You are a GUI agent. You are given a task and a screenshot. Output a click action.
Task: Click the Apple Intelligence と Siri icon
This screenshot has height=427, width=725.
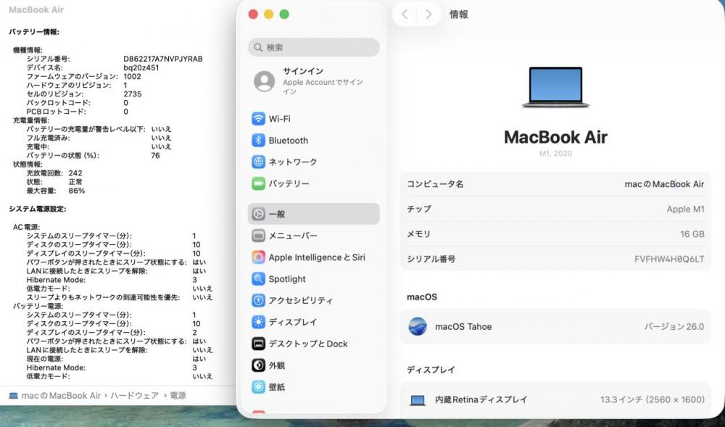pyautogui.click(x=258, y=257)
